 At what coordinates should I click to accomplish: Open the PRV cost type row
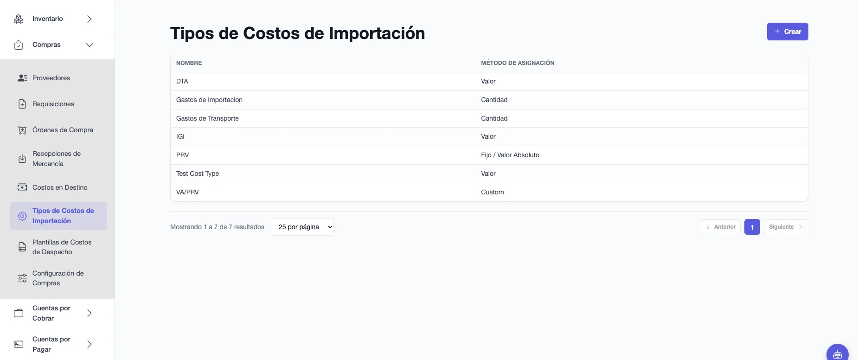pos(489,155)
